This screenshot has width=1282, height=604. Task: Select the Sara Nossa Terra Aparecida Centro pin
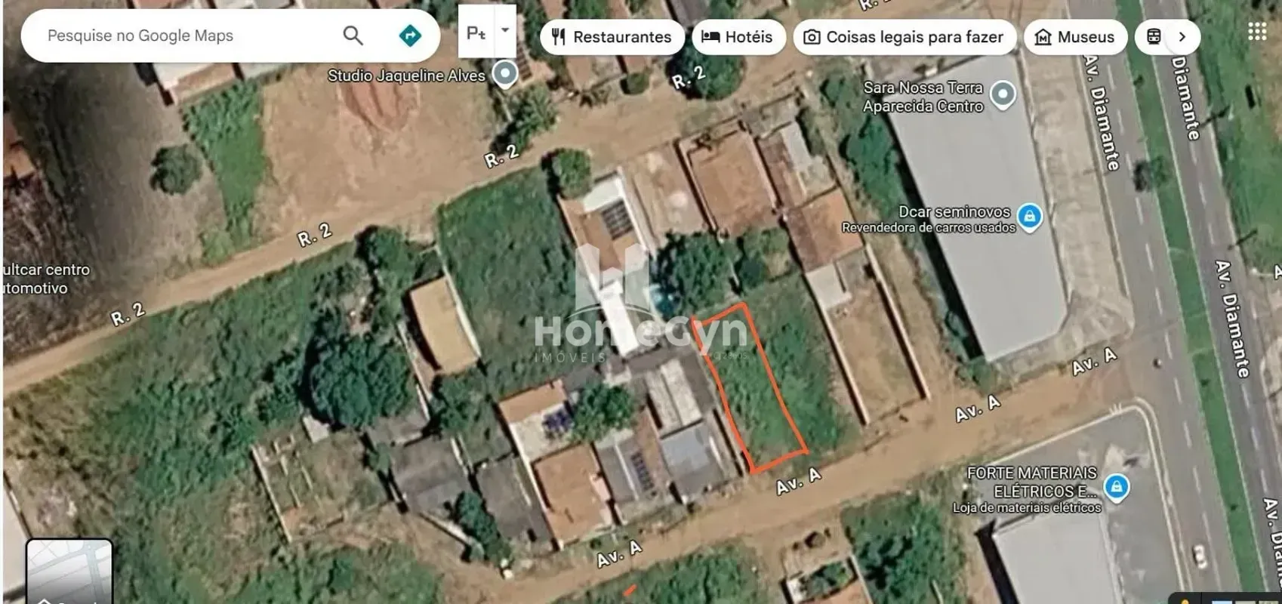click(1003, 95)
